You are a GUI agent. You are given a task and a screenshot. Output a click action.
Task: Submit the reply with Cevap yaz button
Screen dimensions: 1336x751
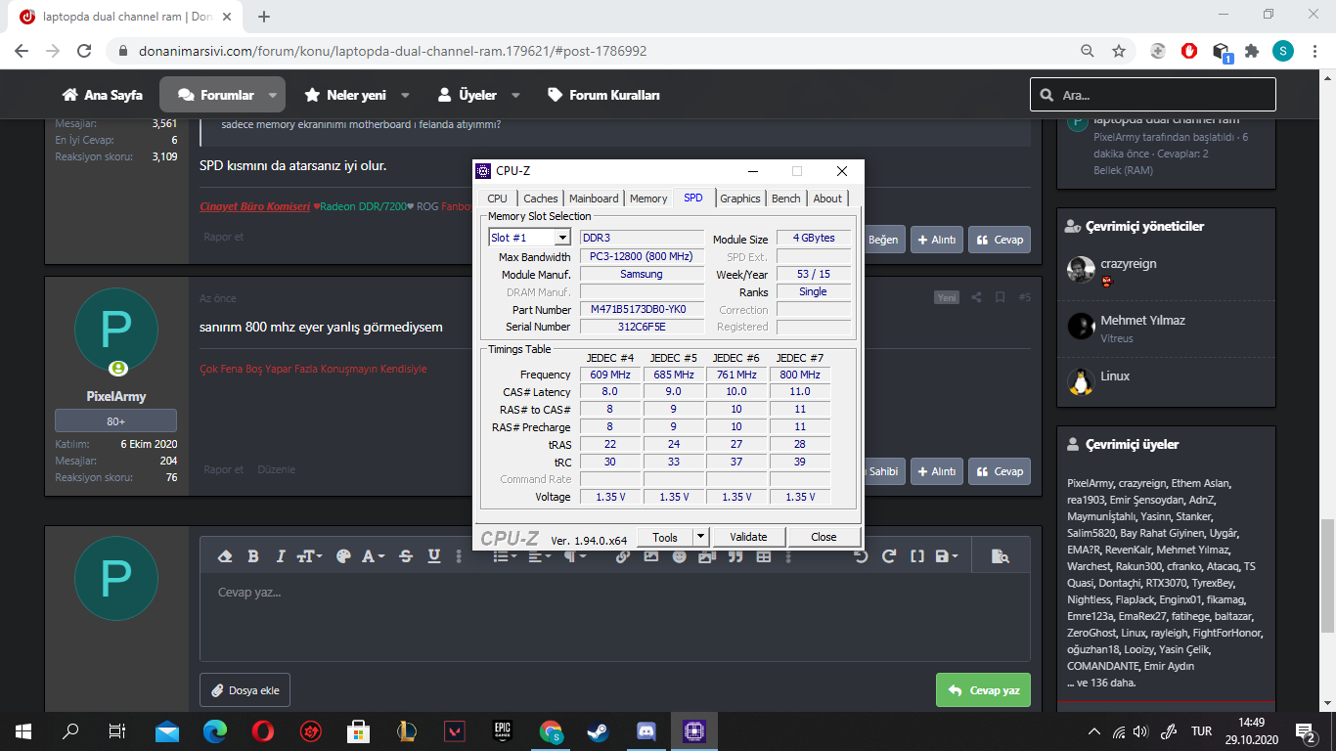tap(983, 690)
